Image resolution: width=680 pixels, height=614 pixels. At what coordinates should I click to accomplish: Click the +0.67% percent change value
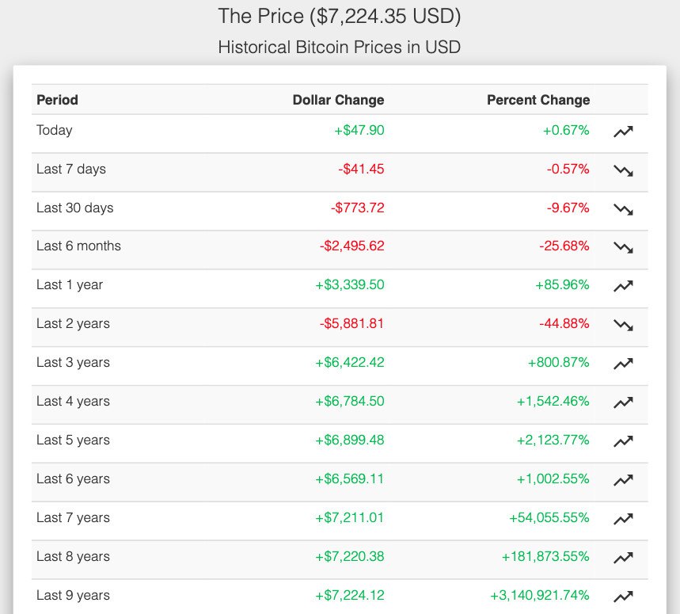(x=566, y=130)
